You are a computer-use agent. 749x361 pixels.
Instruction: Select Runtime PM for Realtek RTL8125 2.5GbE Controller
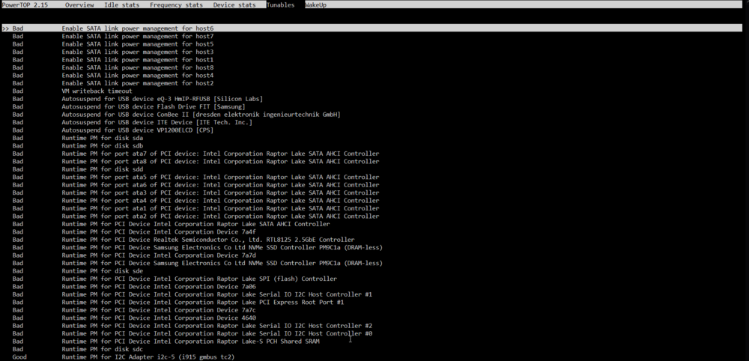point(184,240)
